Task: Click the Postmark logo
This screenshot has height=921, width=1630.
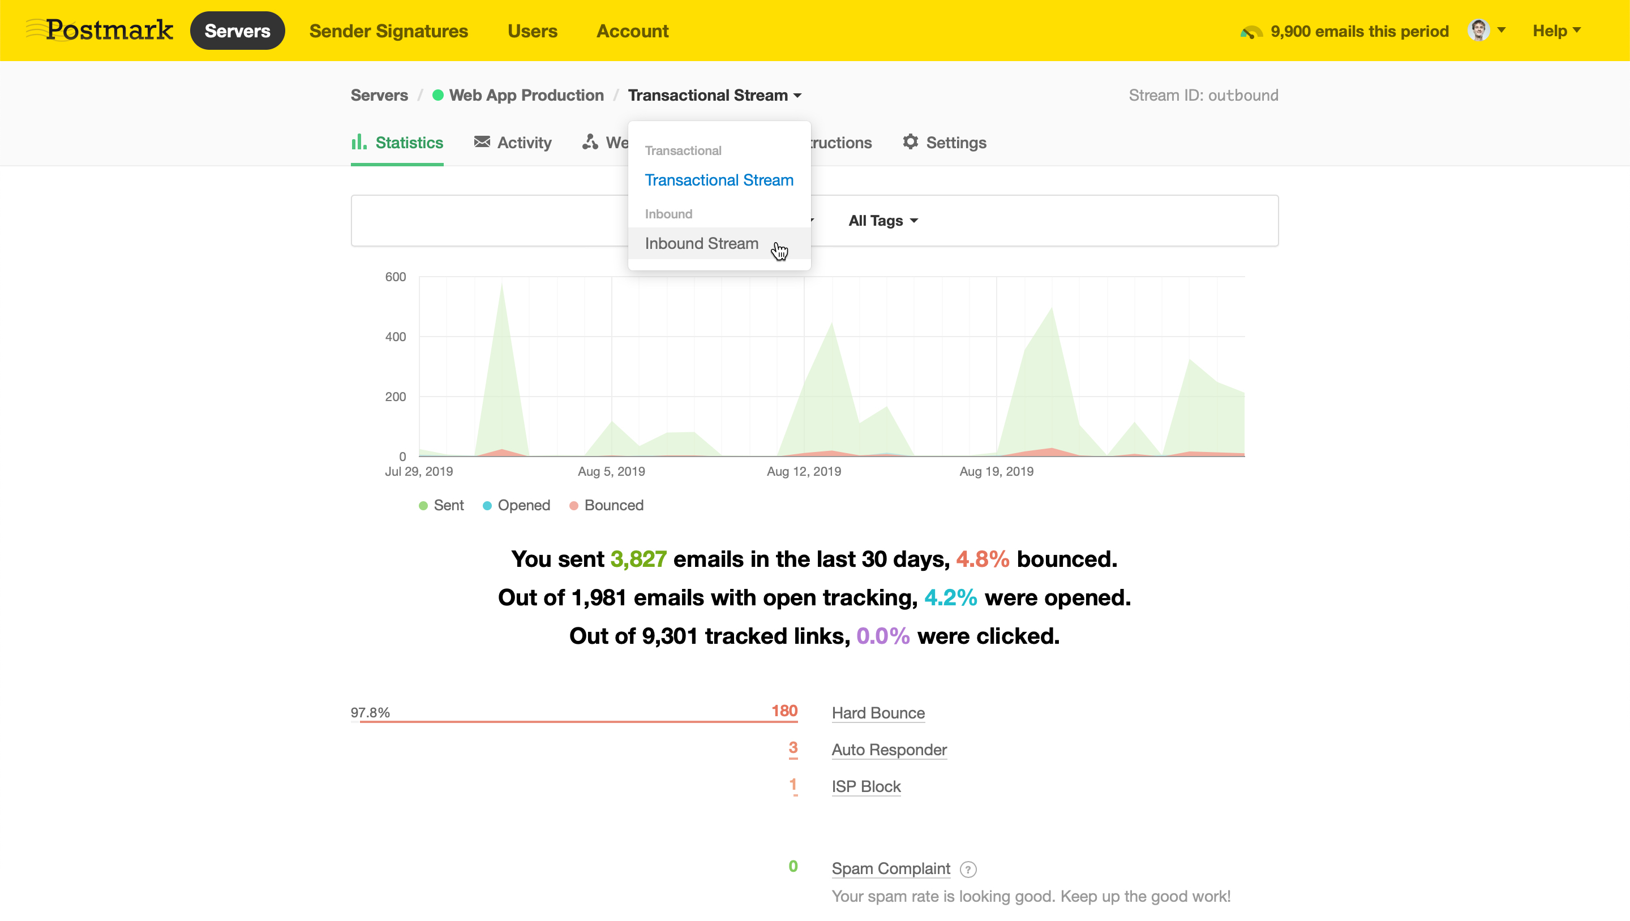Action: (98, 30)
